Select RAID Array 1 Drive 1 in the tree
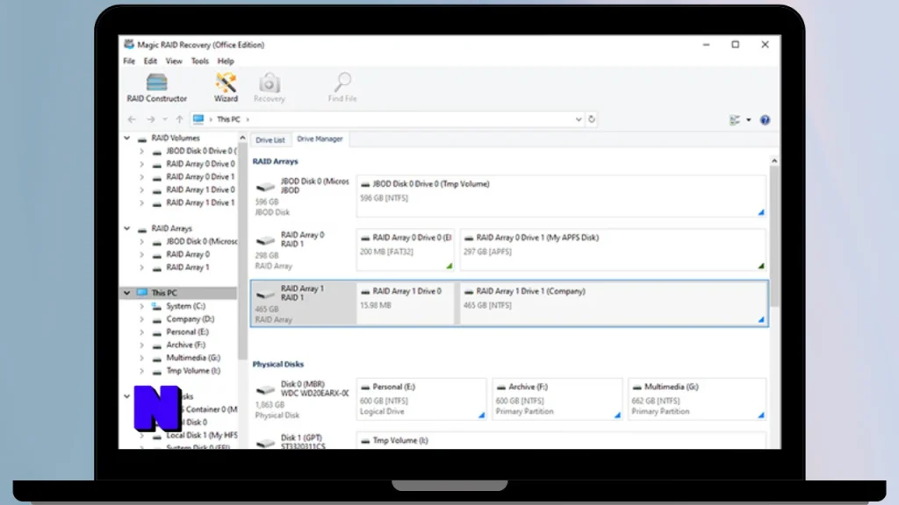The image size is (899, 505). (200, 203)
